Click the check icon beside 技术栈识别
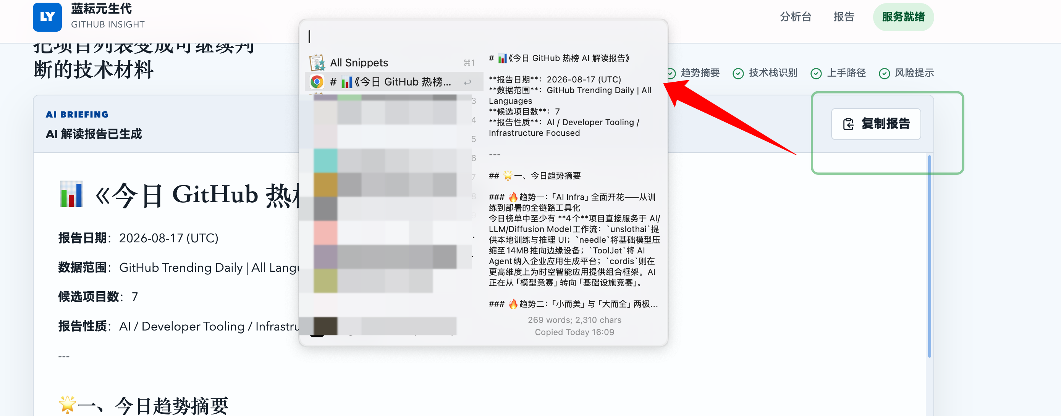 738,74
